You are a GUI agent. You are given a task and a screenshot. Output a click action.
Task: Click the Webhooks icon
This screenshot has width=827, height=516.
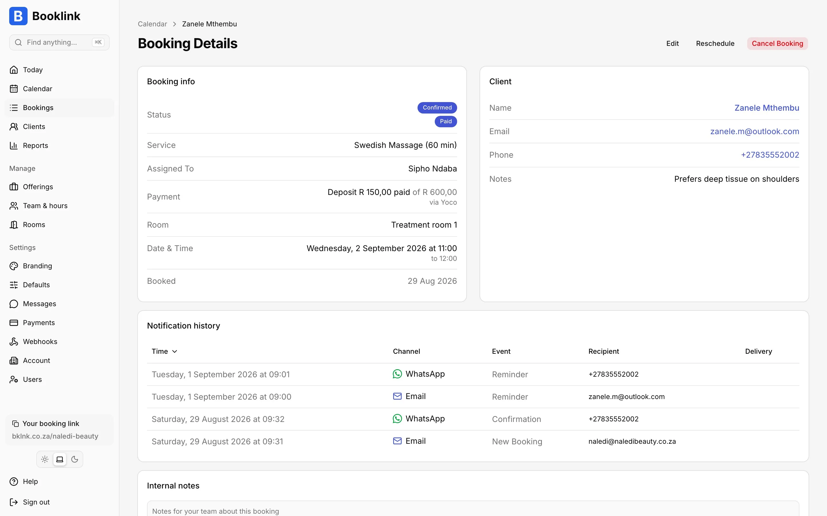click(x=14, y=342)
